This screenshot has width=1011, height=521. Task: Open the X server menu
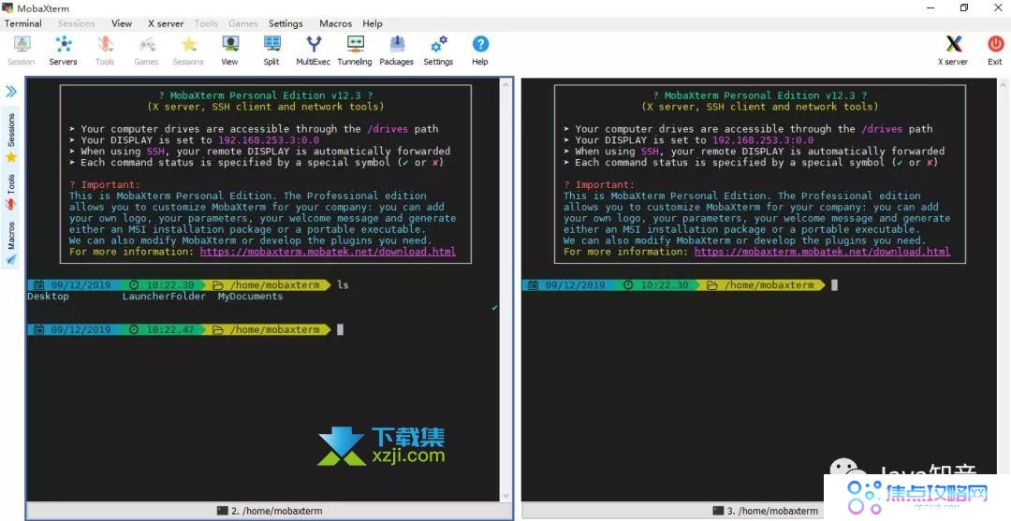coord(166,23)
